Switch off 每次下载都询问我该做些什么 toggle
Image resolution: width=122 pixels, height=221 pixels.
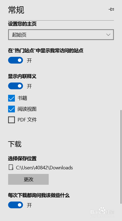(x=15, y=205)
